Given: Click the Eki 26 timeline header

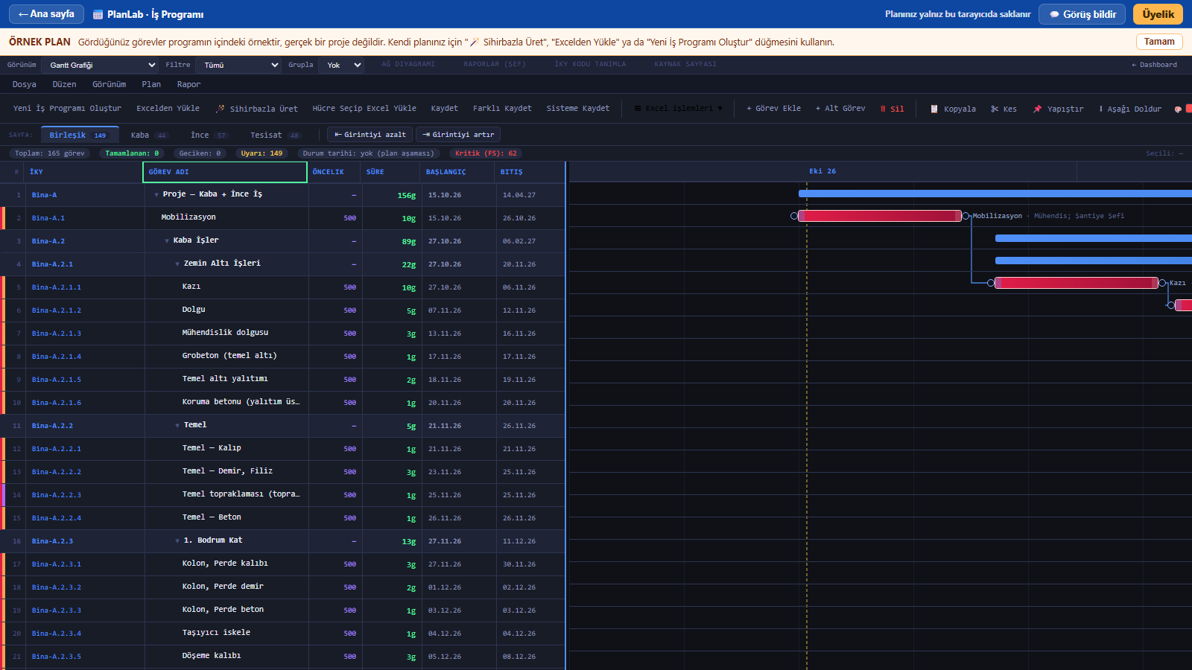Looking at the screenshot, I should tap(822, 171).
